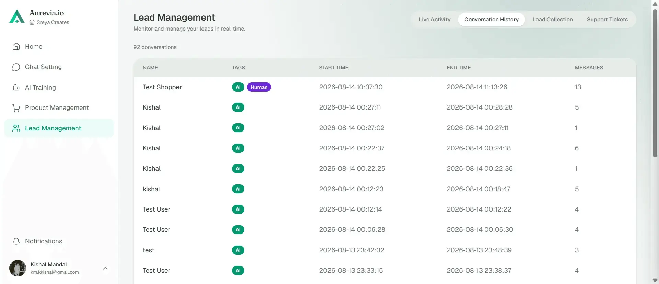
Task: Switch to the Live Activity tab
Action: click(x=435, y=20)
